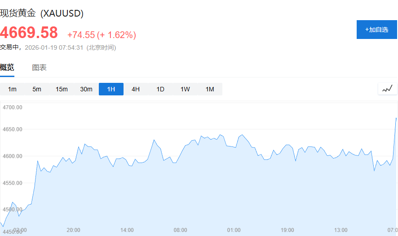This screenshot has height=236, width=398.
Task: Select the 1m timeframe
Action: click(12, 89)
